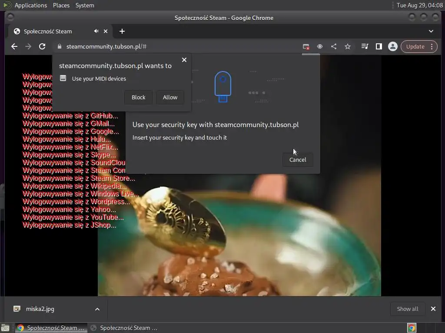Open the Places menu

61,5
